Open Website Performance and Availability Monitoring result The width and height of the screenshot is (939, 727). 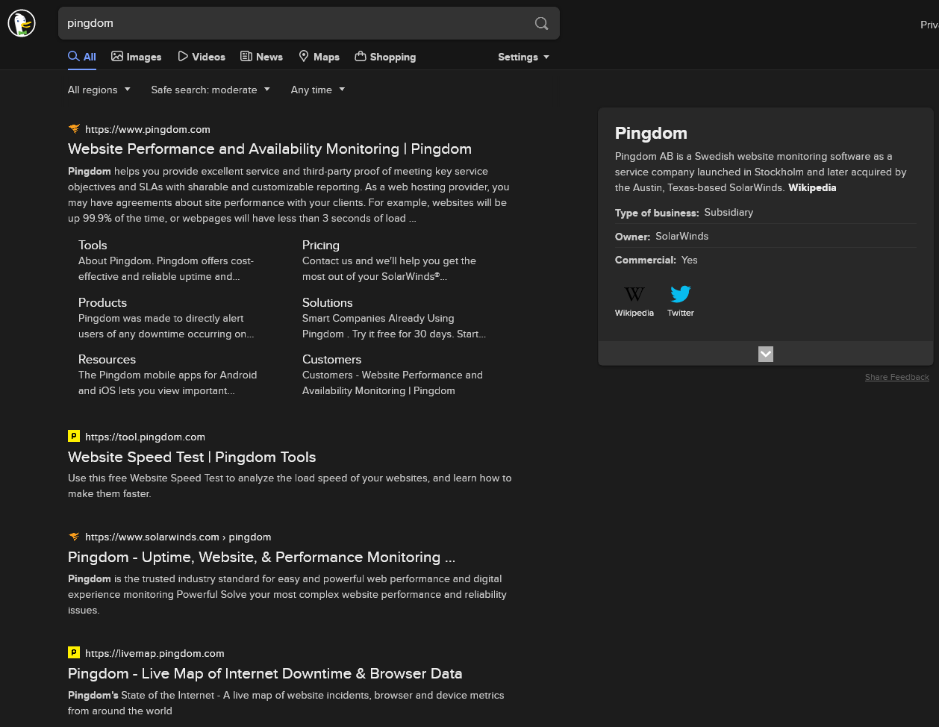[269, 149]
